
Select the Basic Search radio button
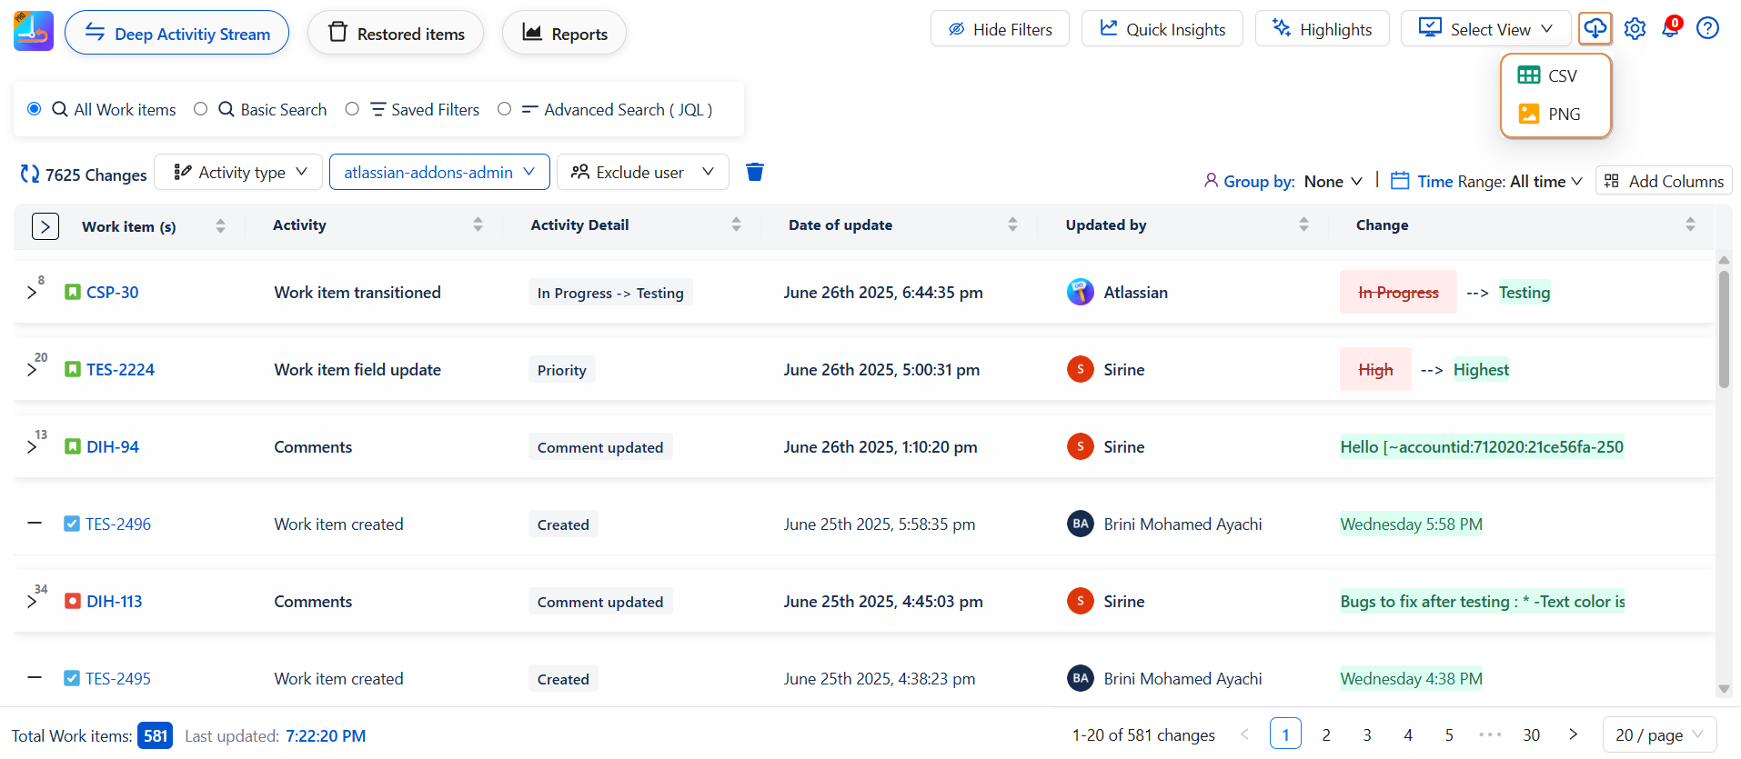point(201,109)
